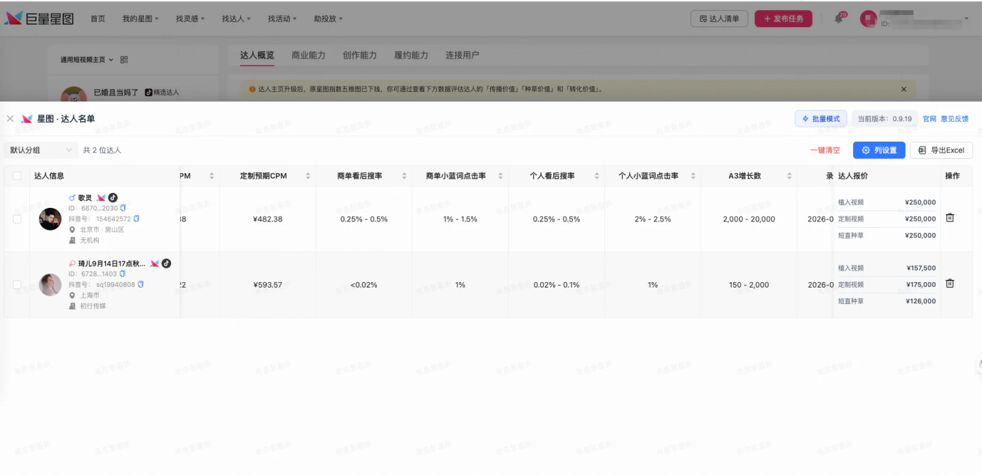Image resolution: width=982 pixels, height=475 pixels.
Task: Click the user account avatar
Action: pyautogui.click(x=868, y=19)
